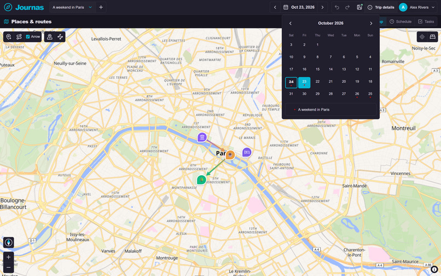
Task: Pick October 7 in the calendar
Action: 330,58
